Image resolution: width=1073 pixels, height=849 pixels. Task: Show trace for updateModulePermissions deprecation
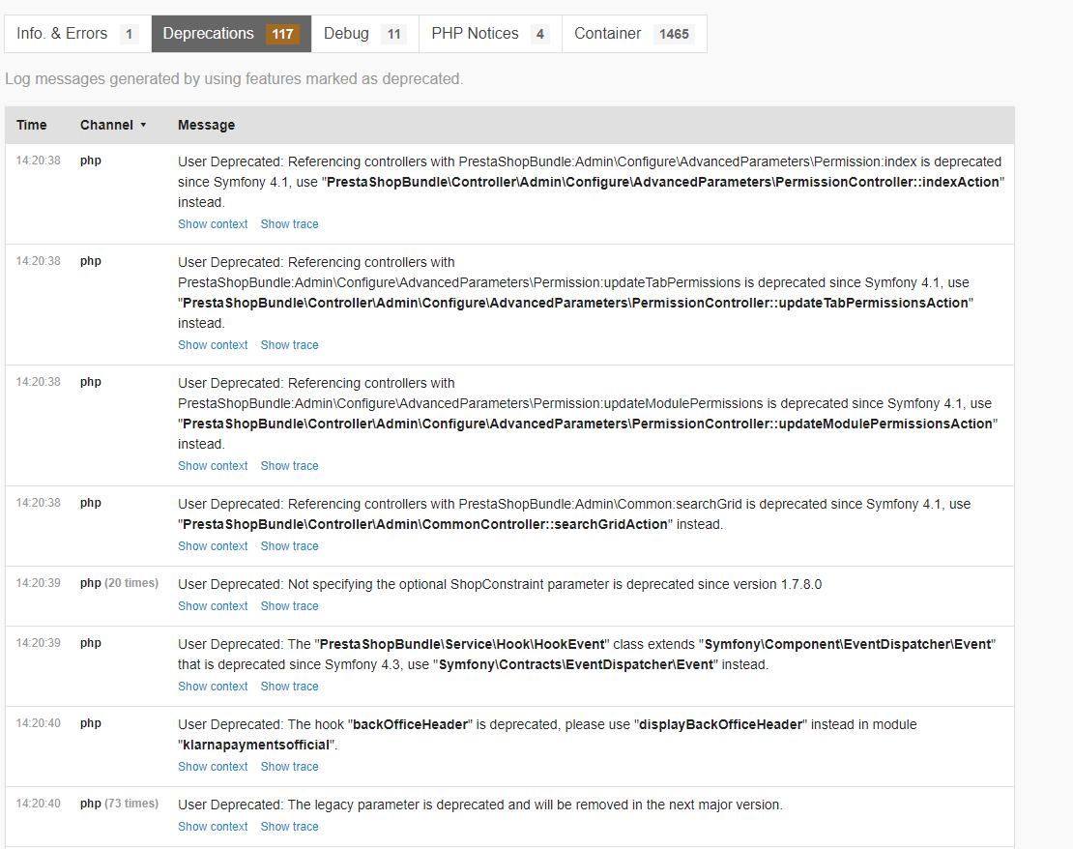[x=289, y=465]
